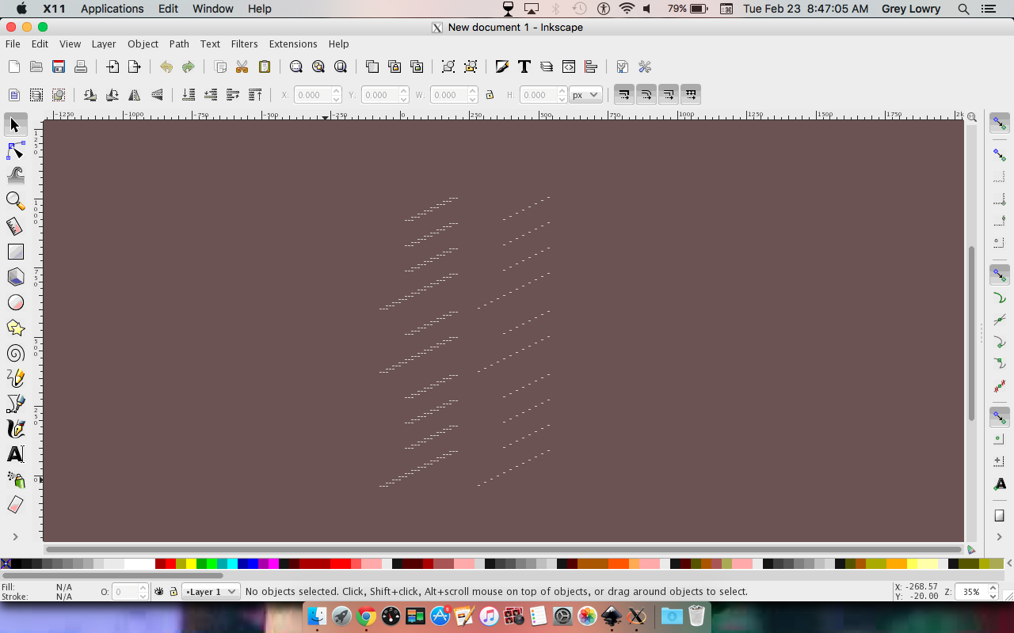Open the Fill and Stroke dialog

(502, 66)
